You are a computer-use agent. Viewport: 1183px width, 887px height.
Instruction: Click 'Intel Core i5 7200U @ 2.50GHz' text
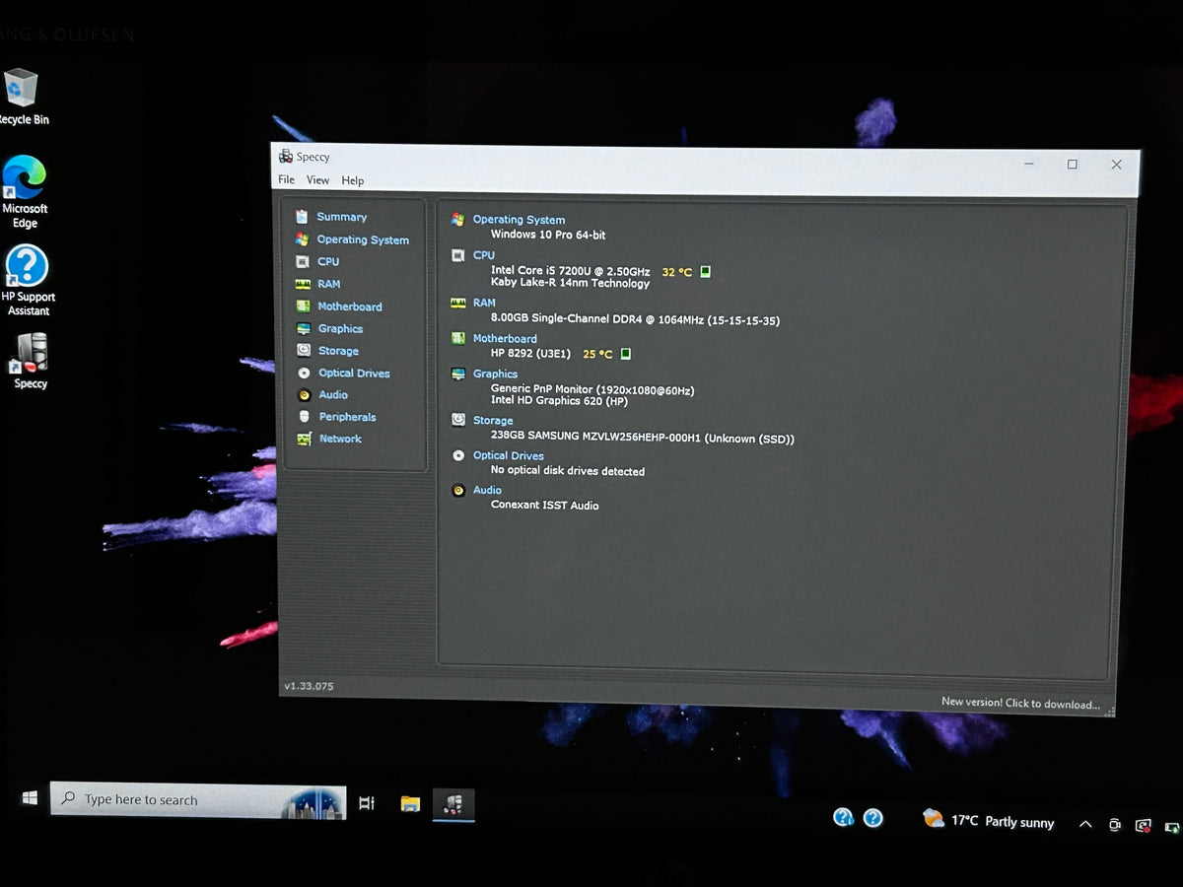(x=570, y=271)
